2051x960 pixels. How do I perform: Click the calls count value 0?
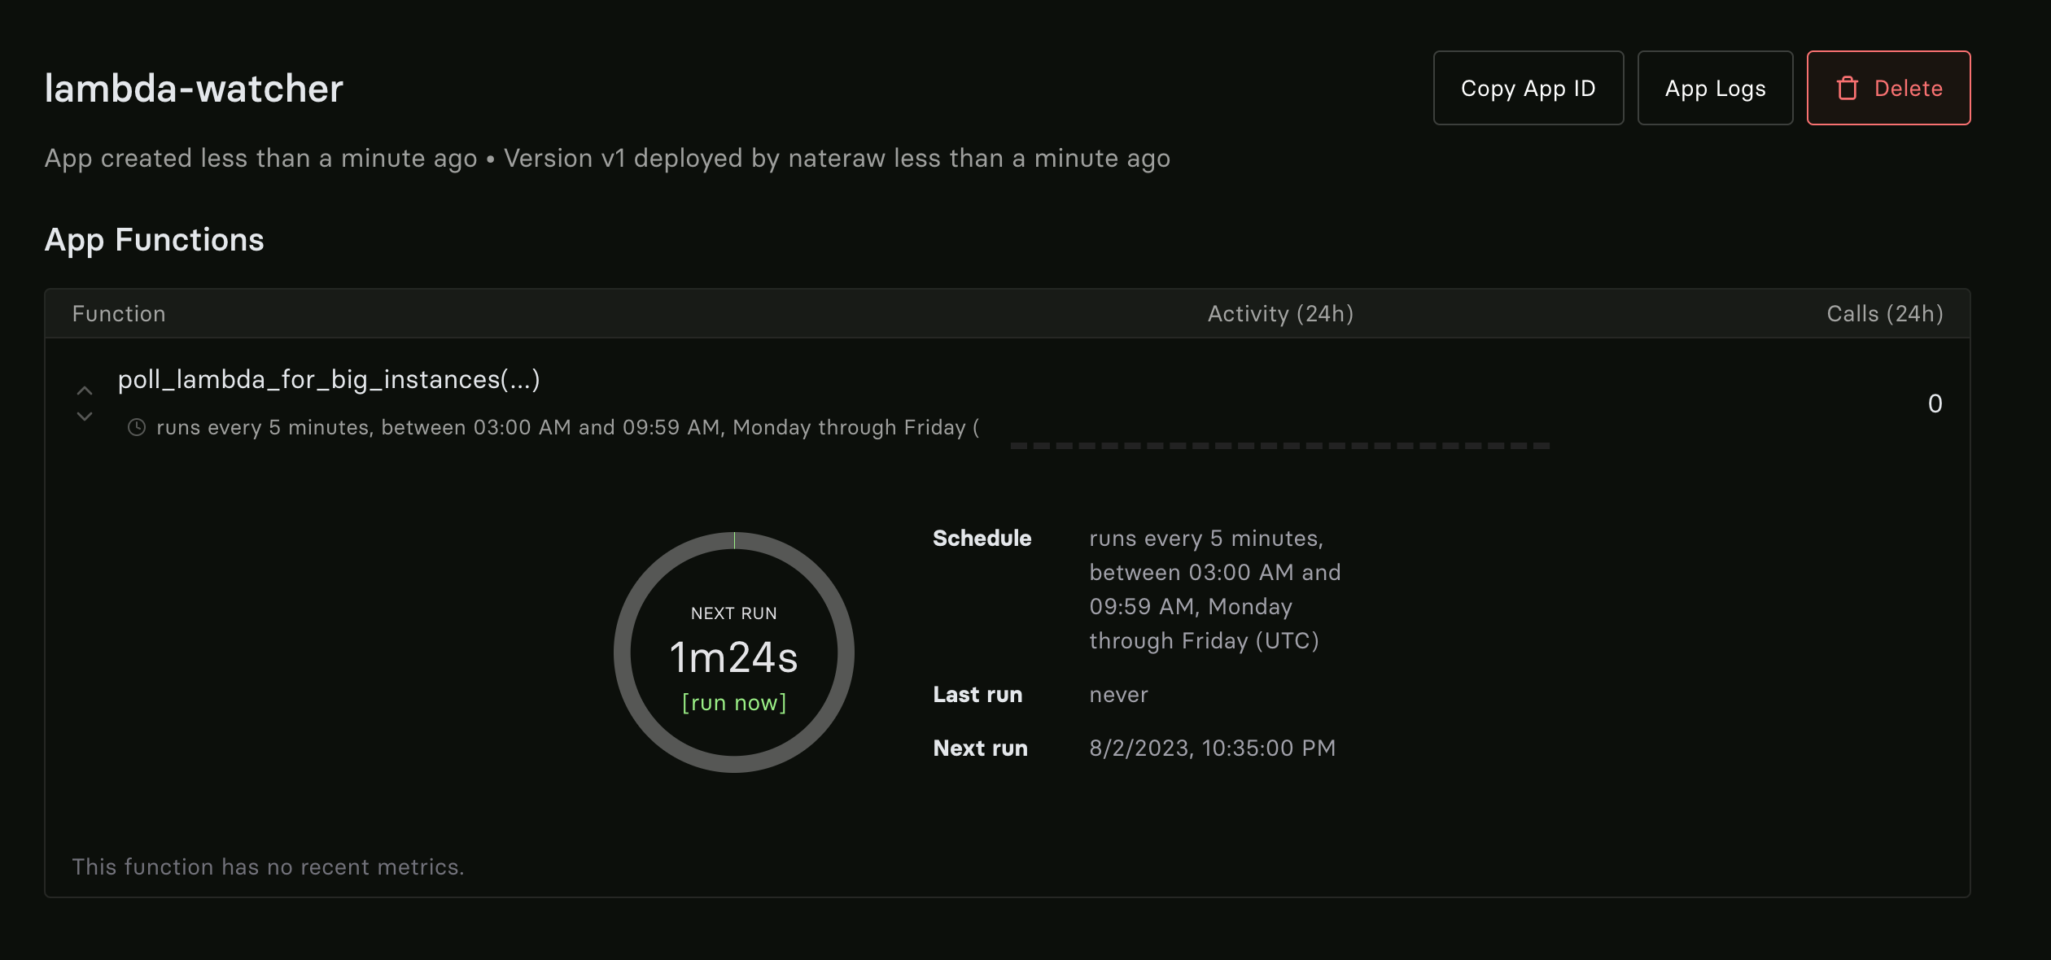pos(1935,404)
